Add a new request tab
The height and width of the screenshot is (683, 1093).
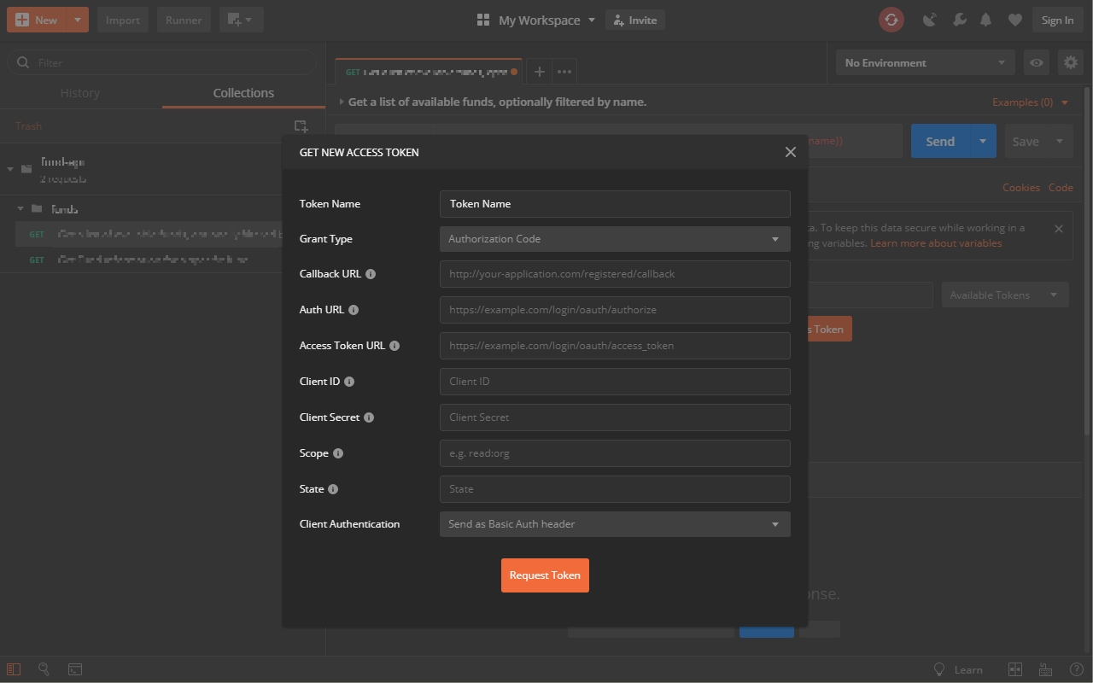[x=539, y=72]
